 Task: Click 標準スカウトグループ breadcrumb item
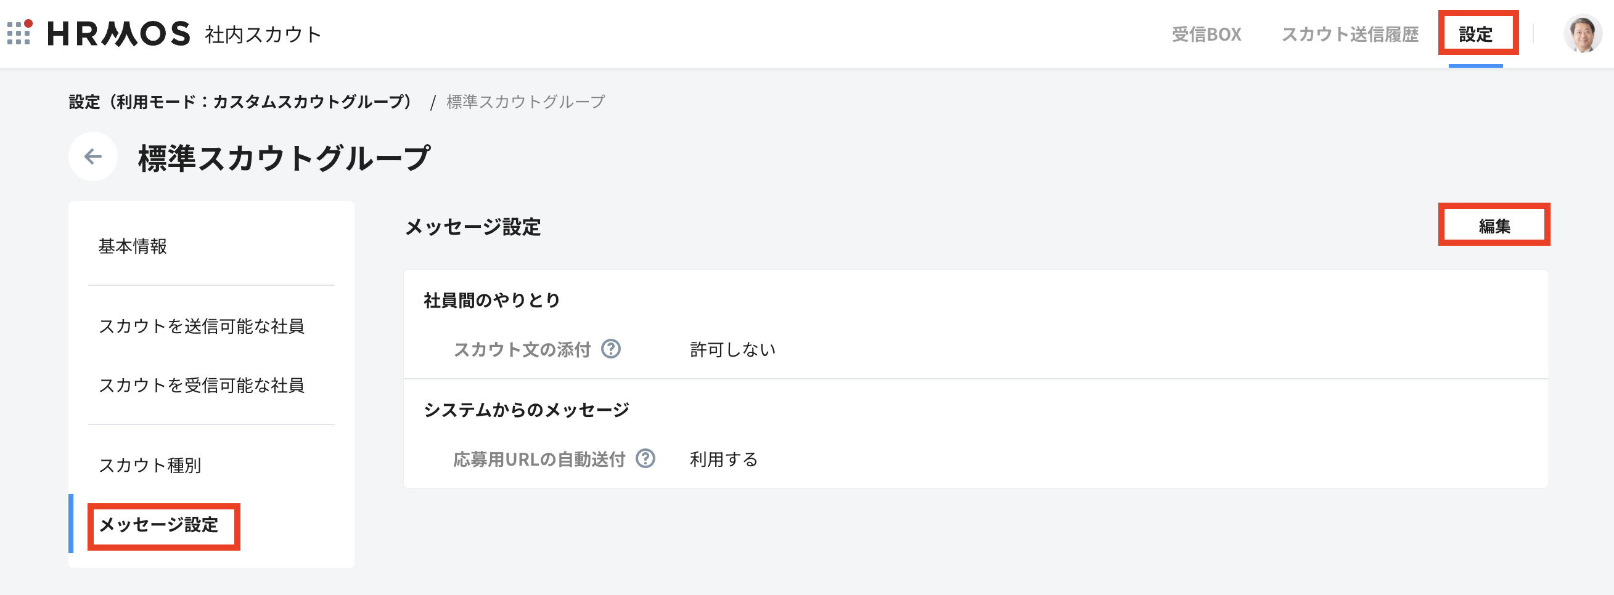point(526,102)
